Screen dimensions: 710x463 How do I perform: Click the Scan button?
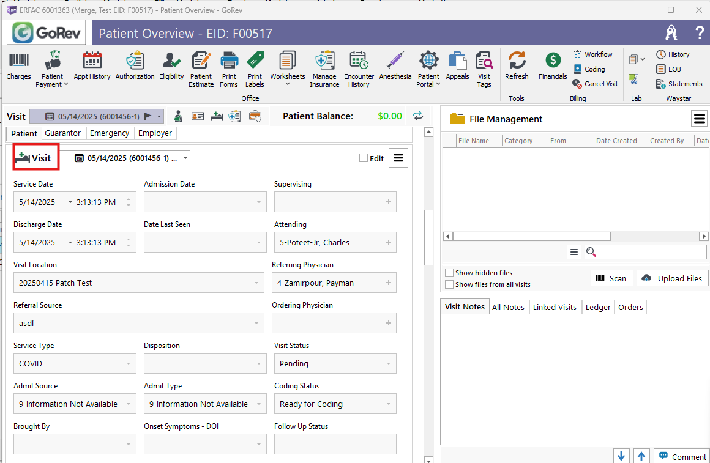pyautogui.click(x=611, y=278)
